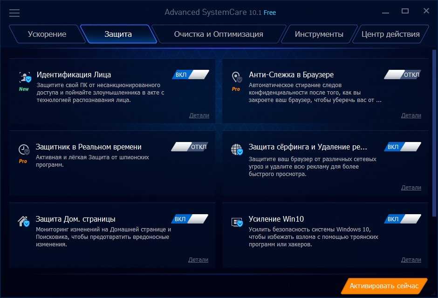438x298 pixels.
Task: Open Детали link for Идентификация Лица
Action: [x=199, y=115]
